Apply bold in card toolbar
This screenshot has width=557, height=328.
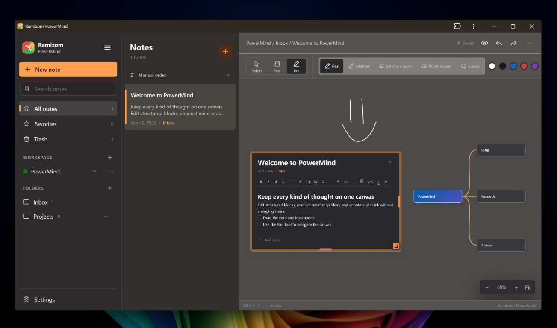[261, 182]
